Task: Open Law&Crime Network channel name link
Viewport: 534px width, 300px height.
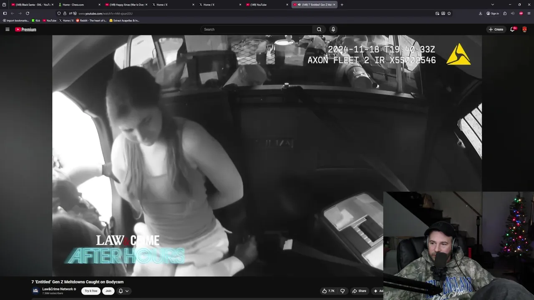Action: (58, 289)
